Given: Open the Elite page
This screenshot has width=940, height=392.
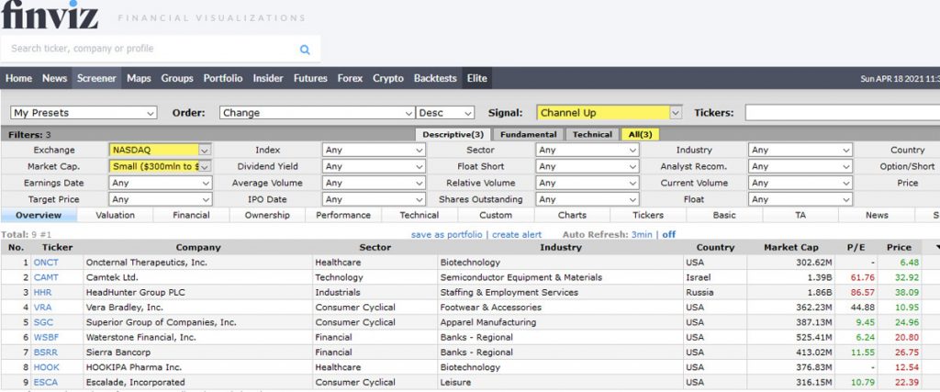Looking at the screenshot, I should pos(477,79).
